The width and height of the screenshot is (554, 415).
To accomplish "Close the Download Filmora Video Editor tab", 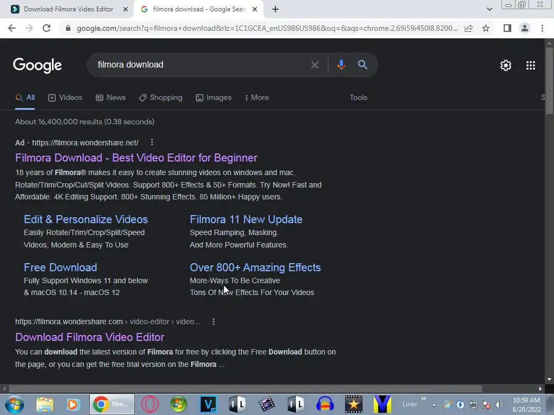I will (x=126, y=9).
